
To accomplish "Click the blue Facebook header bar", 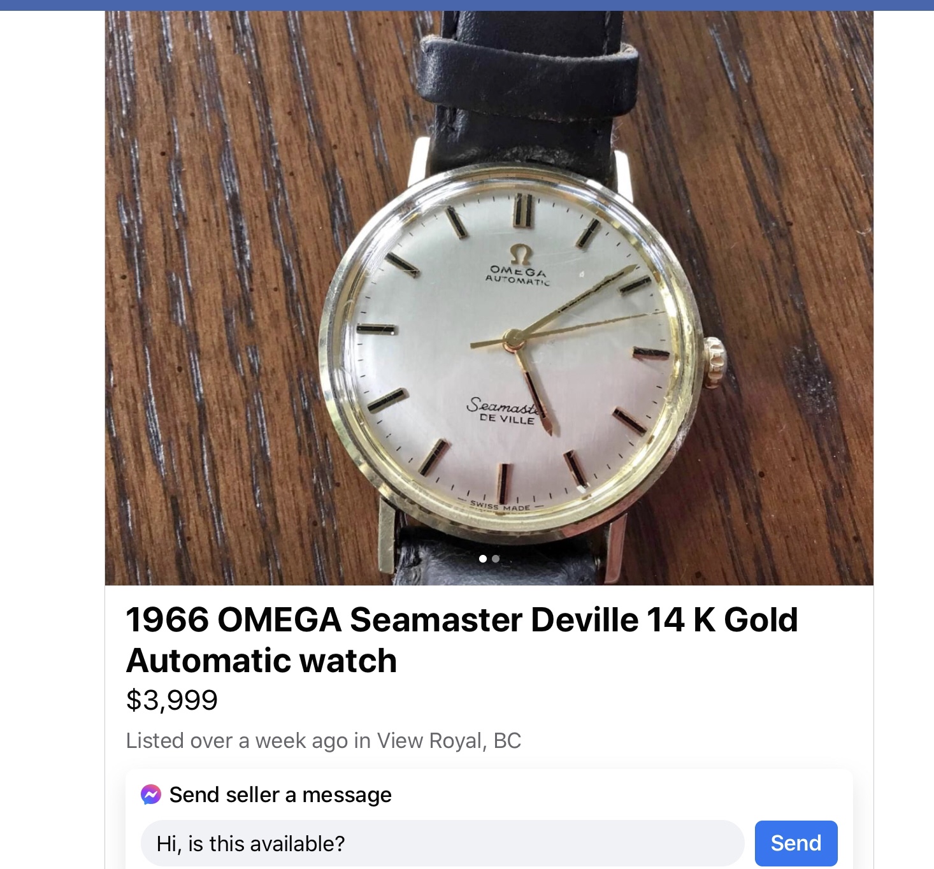I will (x=467, y=5).
